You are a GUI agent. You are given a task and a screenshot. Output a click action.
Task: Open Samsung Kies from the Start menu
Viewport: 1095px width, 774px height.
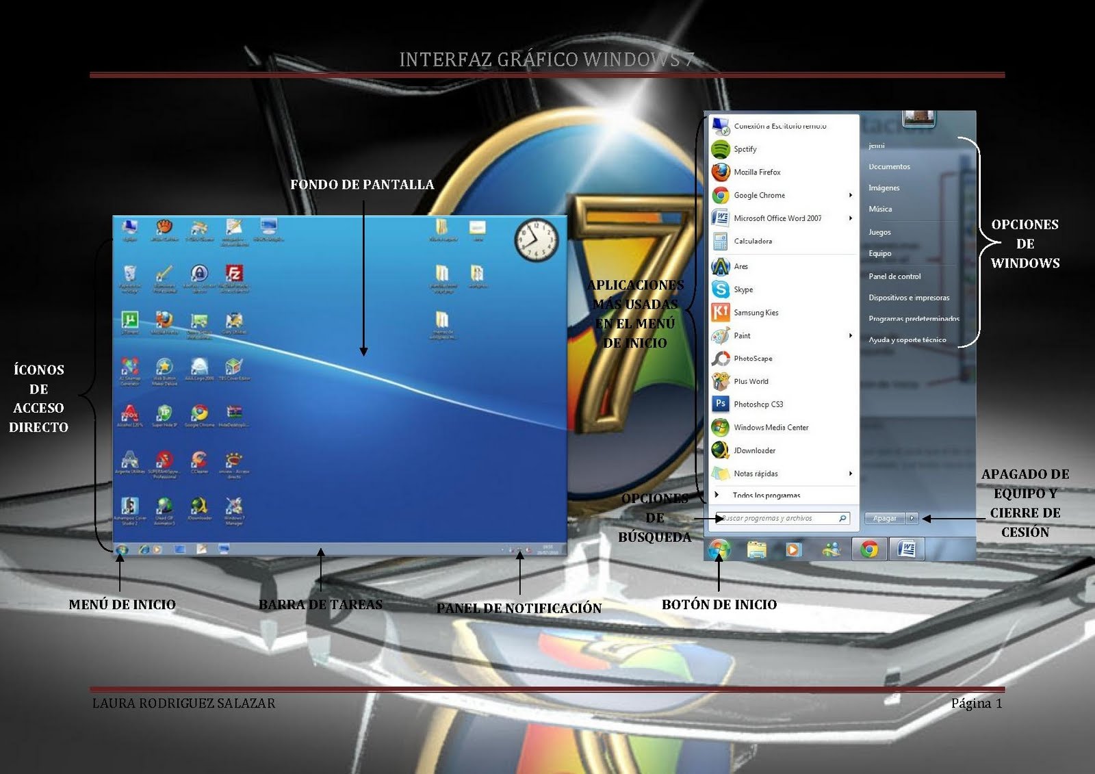756,312
